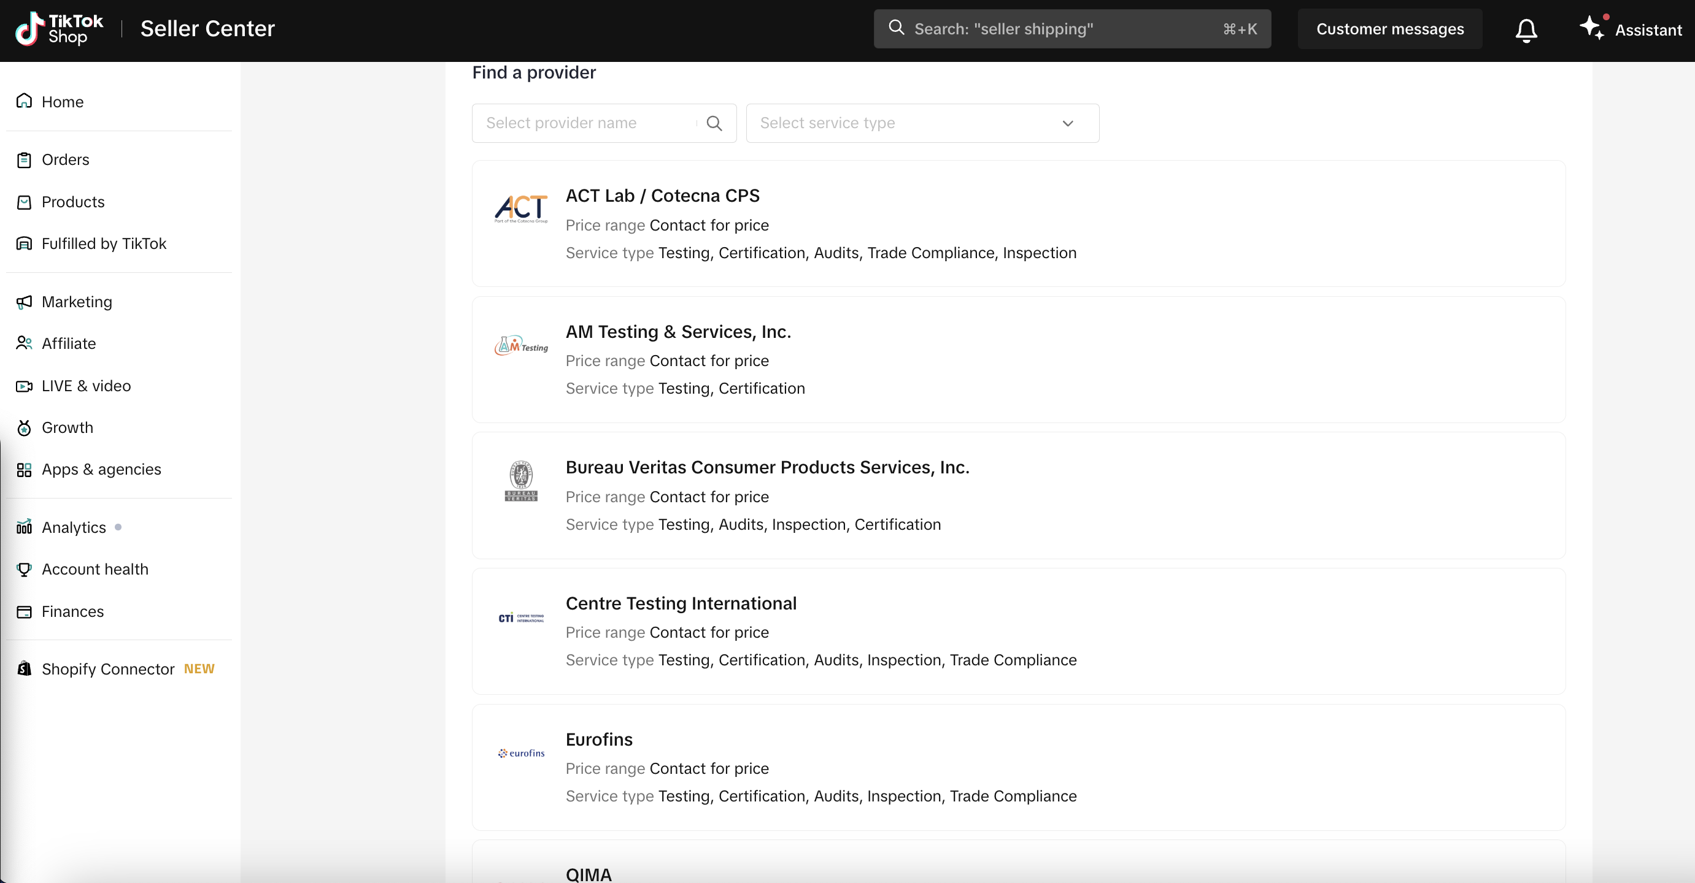The image size is (1695, 883).
Task: Click the Eurofins logo thumbnail
Action: [521, 754]
